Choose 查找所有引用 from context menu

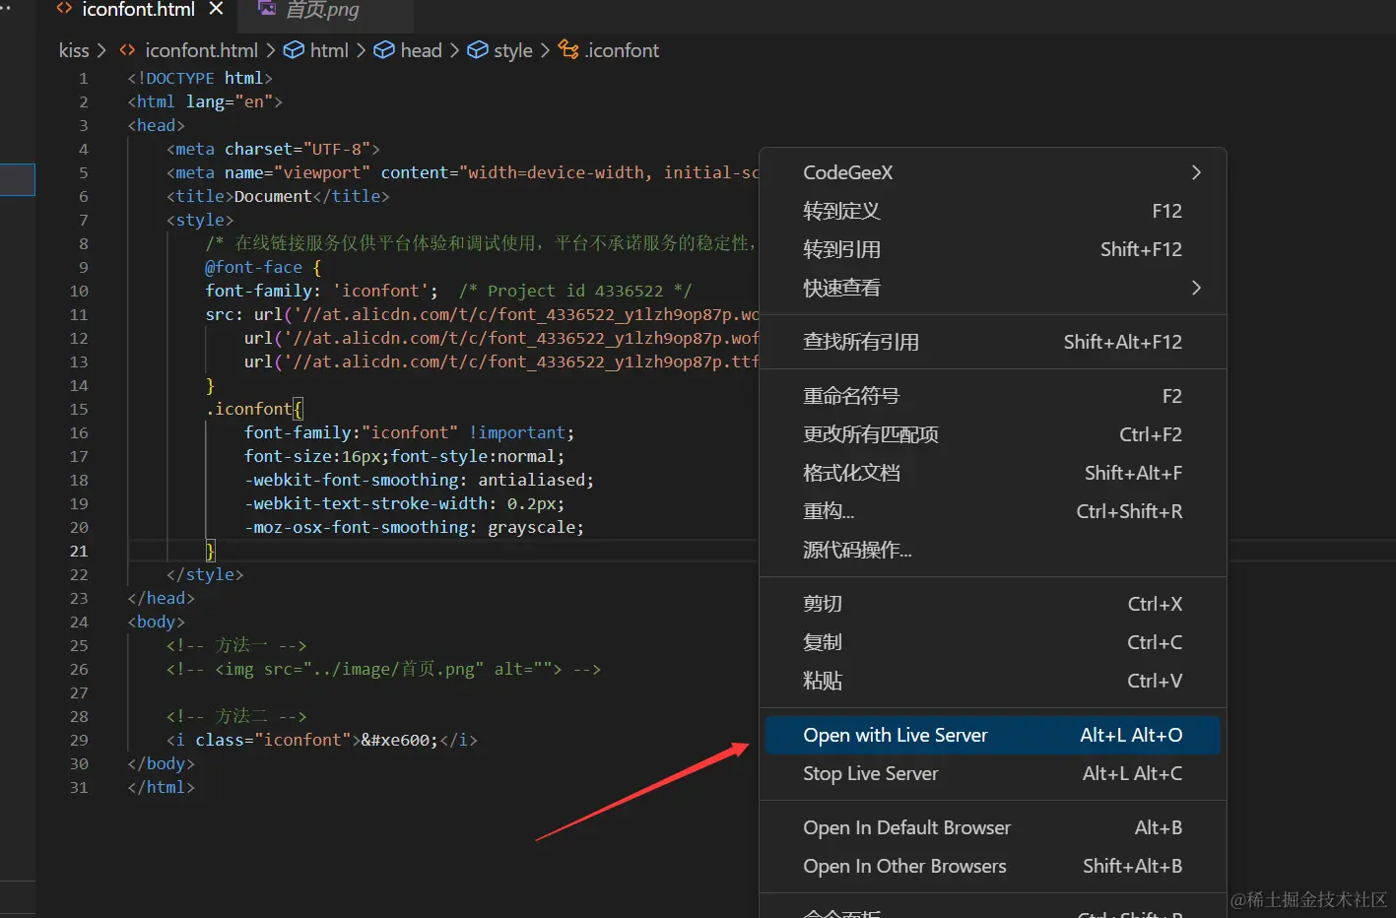click(x=993, y=342)
